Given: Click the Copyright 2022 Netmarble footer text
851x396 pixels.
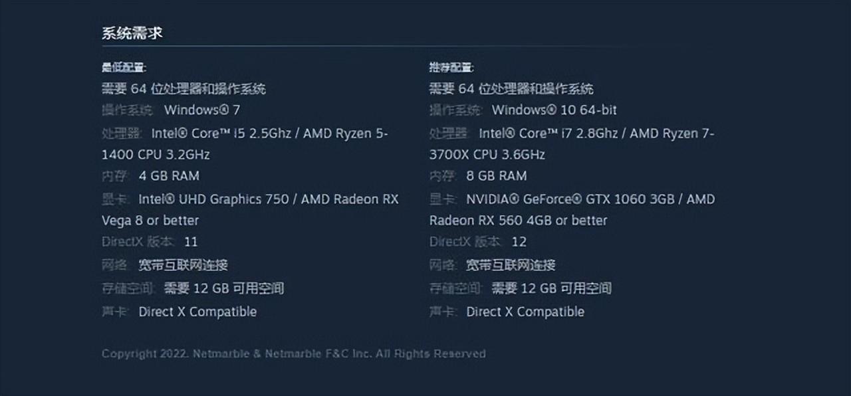Looking at the screenshot, I should [294, 353].
